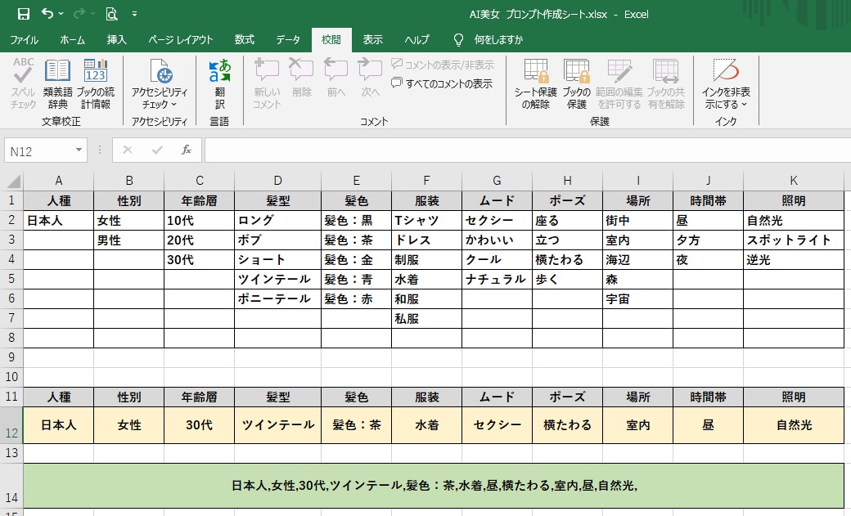Click cell ナチュラル

pos(497,279)
